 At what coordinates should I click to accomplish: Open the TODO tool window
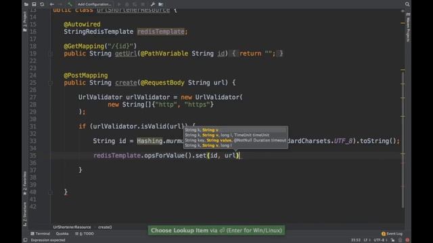(85, 234)
